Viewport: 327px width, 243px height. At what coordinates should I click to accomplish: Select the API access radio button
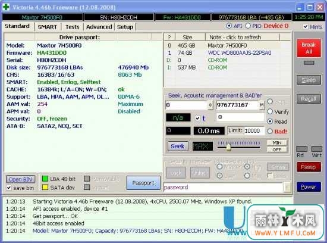pyautogui.click(x=229, y=26)
